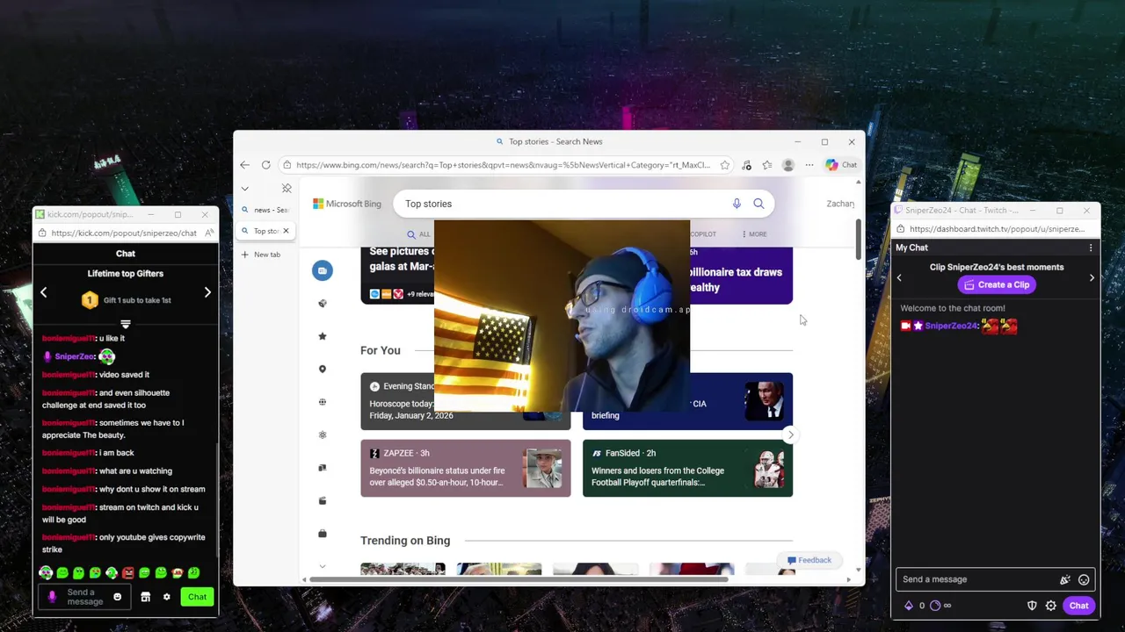Click the Kick 'Send a message' field
The image size is (1125, 632).
click(85, 597)
